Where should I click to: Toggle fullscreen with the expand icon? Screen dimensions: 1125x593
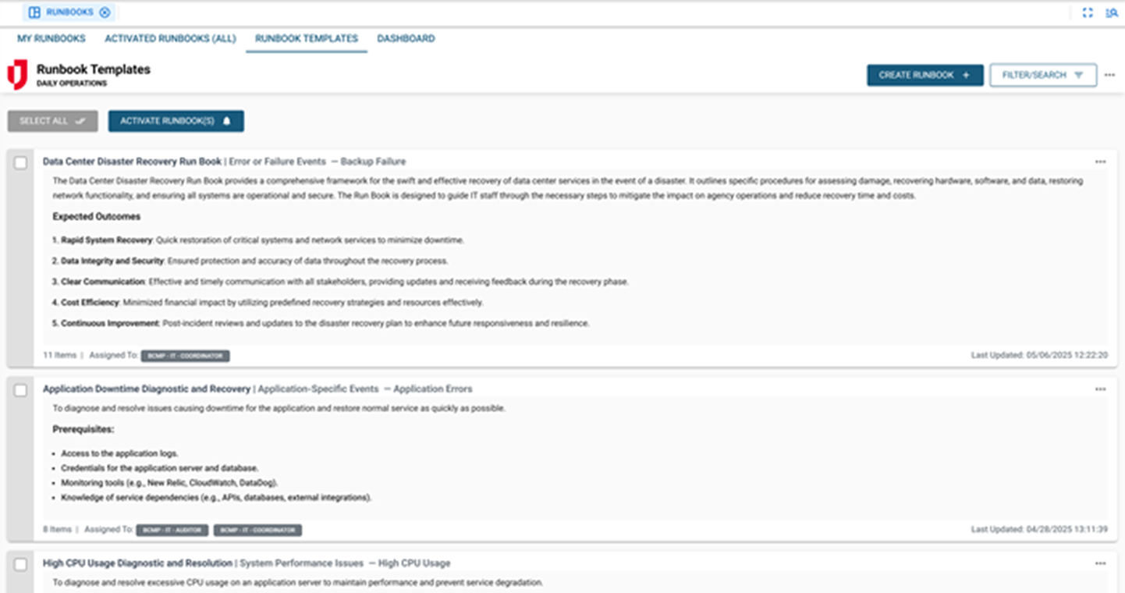(x=1088, y=12)
